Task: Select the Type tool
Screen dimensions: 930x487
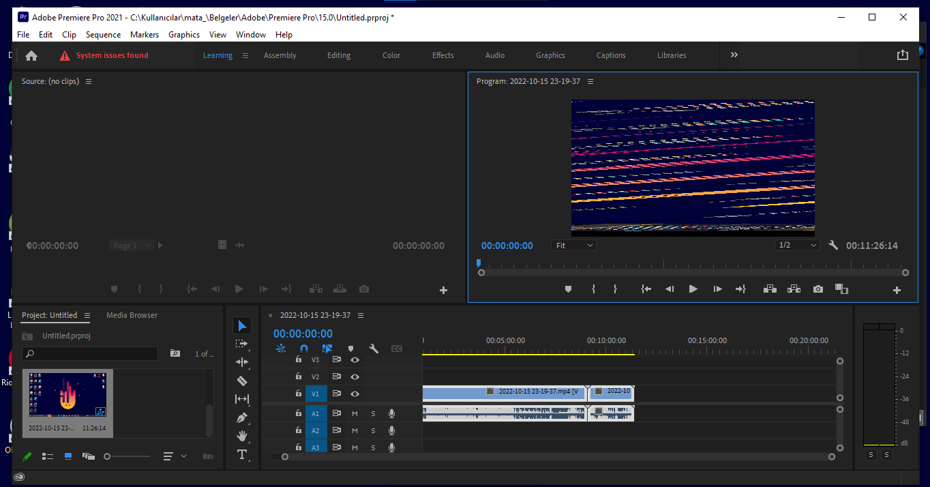Action: [x=242, y=454]
